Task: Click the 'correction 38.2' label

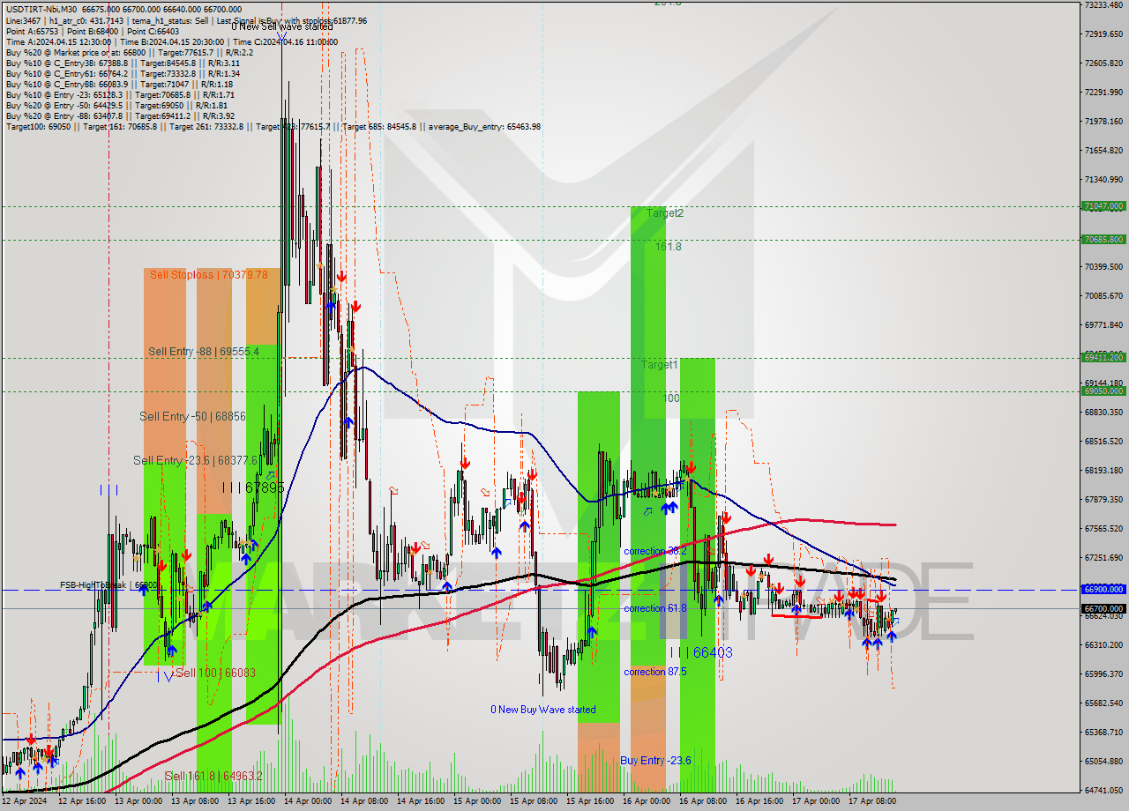Action: click(654, 551)
